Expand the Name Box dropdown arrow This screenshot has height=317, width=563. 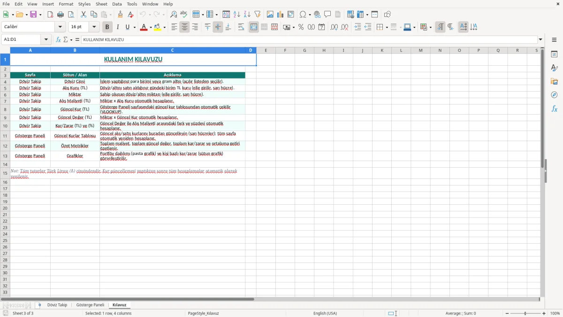tap(46, 40)
